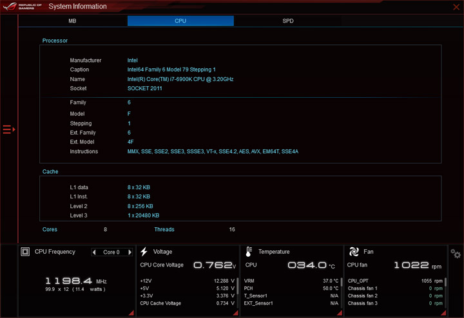The height and width of the screenshot is (318, 464).
Task: Click the Core 0 selector label
Action: (111, 252)
